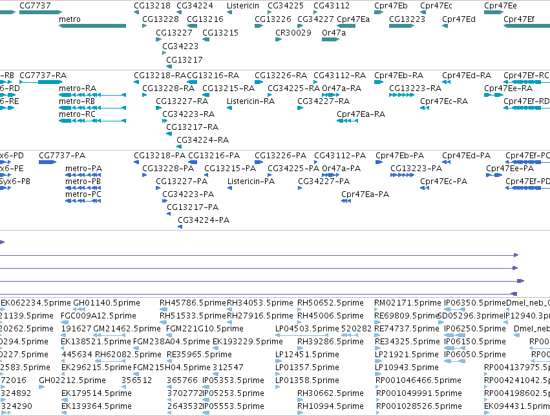Click the CG34225 gene label
550x416 pixels.
point(286,6)
